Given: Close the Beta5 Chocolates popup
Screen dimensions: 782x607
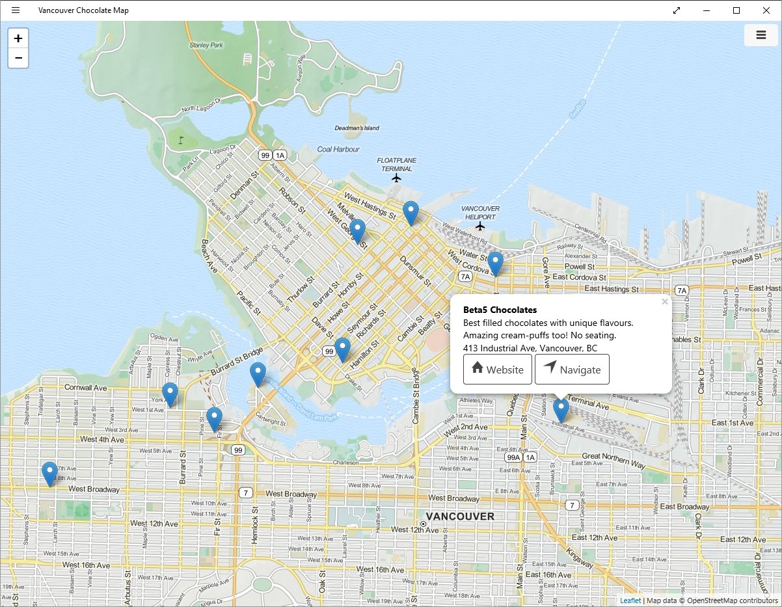Looking at the screenshot, I should point(664,301).
